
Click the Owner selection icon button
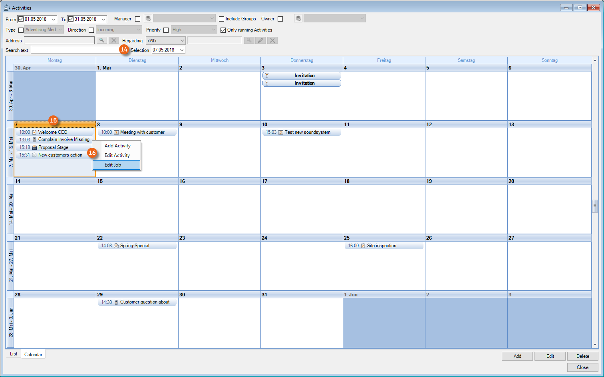[x=298, y=18]
